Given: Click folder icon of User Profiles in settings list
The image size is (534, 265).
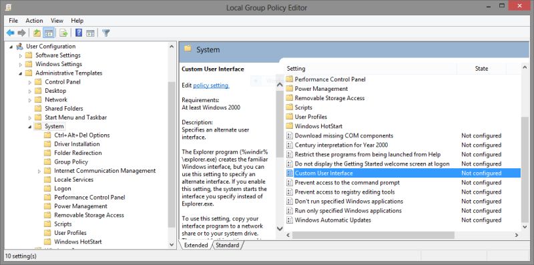Looking at the screenshot, I should (290, 117).
